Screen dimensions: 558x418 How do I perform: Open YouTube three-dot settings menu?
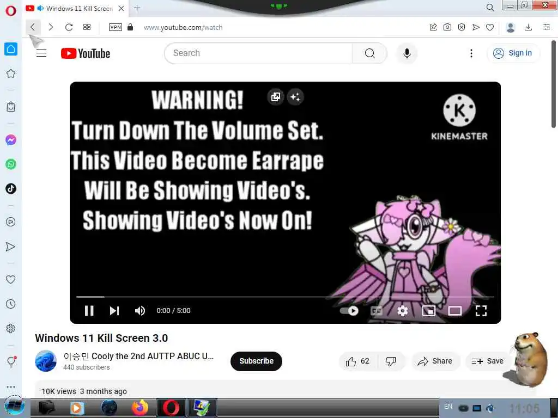pyautogui.click(x=471, y=53)
